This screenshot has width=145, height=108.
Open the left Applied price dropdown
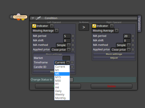pos(69,50)
